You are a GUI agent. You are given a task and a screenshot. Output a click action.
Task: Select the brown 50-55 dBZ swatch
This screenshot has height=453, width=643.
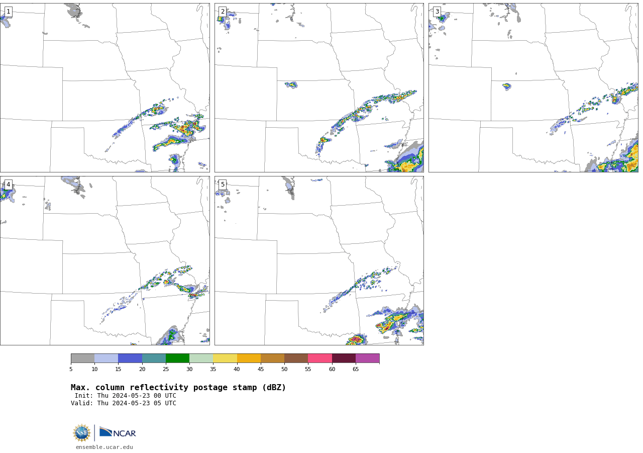296,358
